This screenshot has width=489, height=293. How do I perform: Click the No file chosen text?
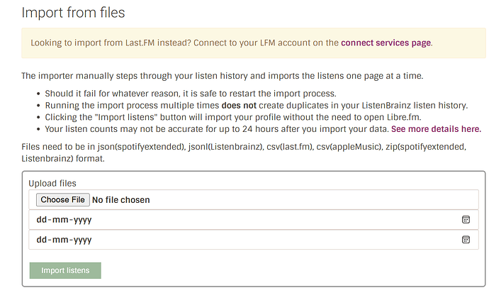(121, 200)
